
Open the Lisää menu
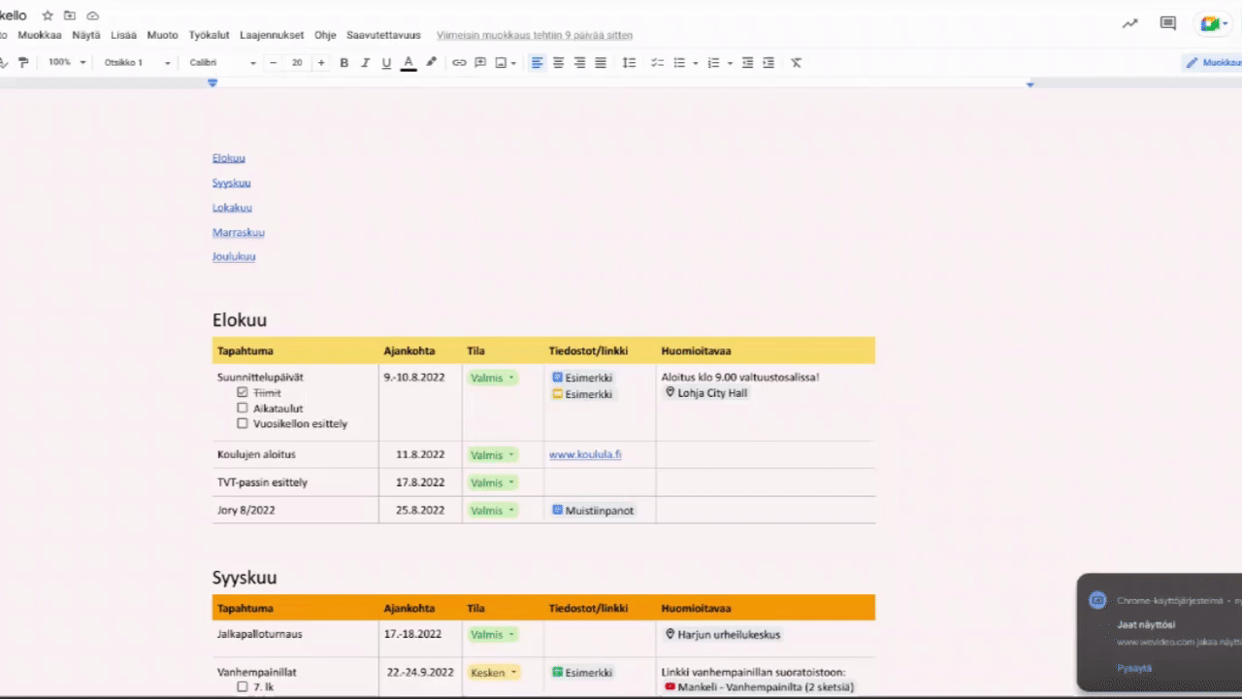click(x=123, y=35)
